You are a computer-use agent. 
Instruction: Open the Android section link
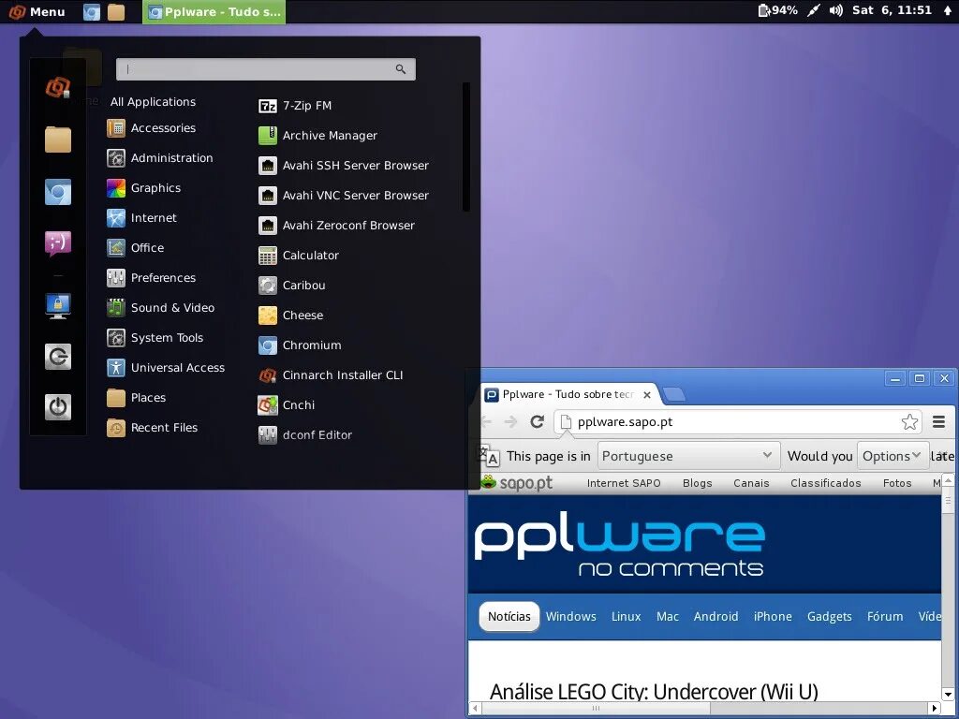coord(716,616)
